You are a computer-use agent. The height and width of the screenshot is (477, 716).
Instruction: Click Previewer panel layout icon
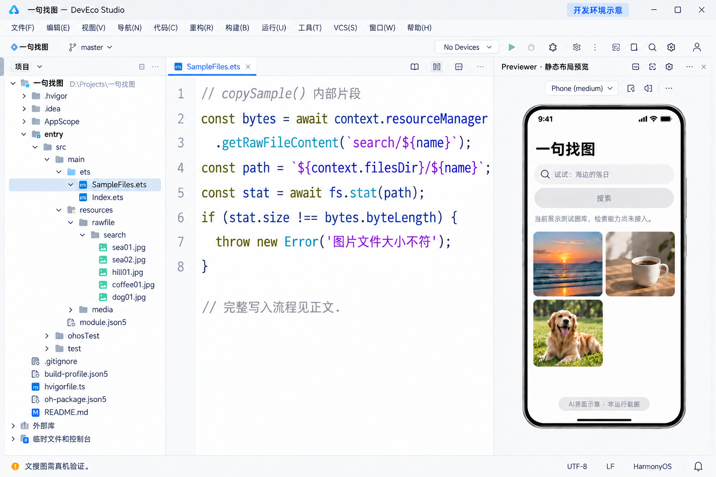(635, 67)
